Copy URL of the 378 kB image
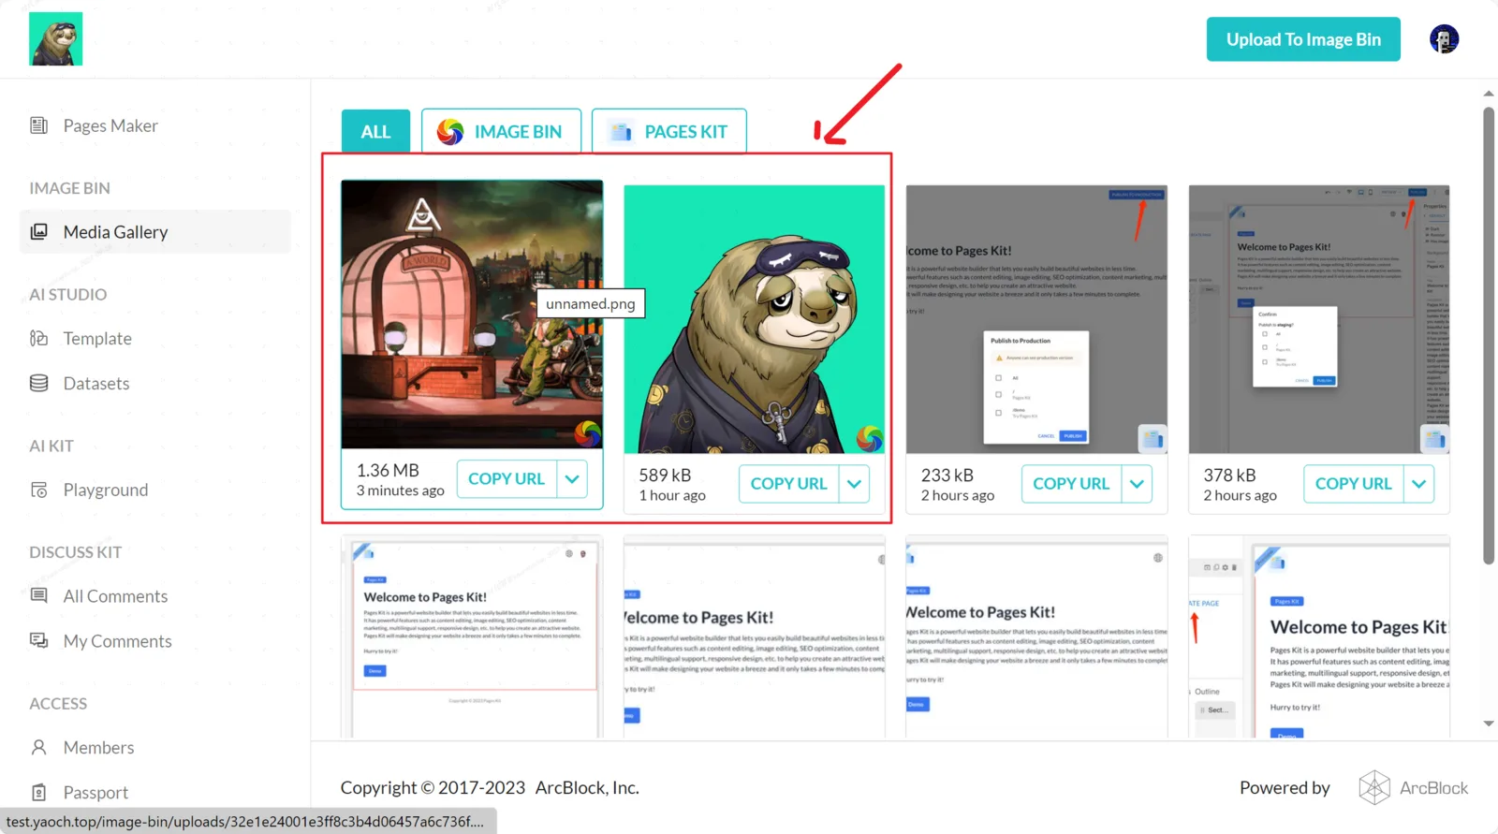This screenshot has height=834, width=1498. (x=1354, y=484)
